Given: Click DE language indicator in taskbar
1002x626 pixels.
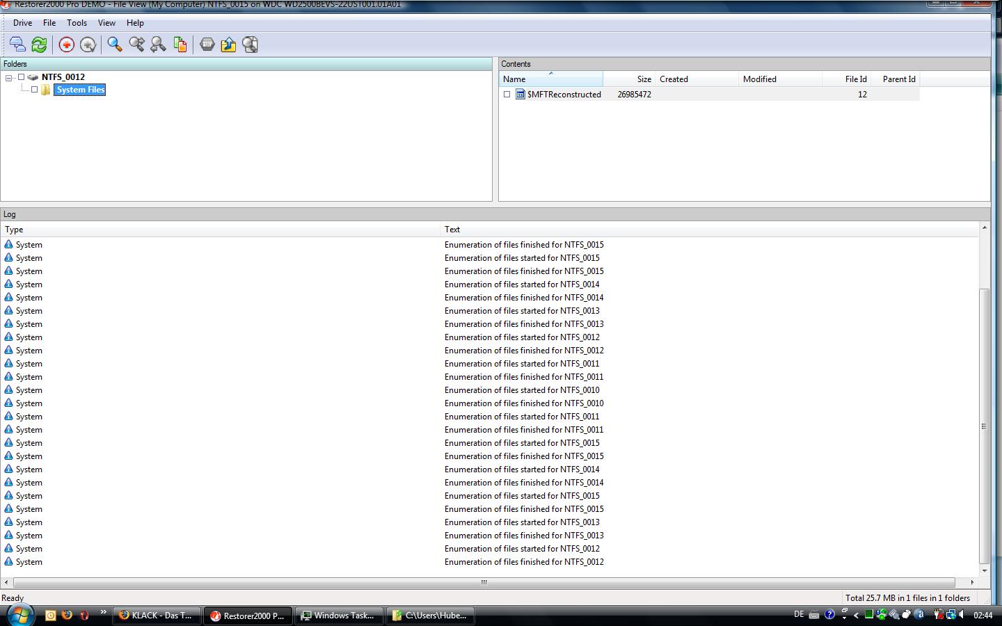Looking at the screenshot, I should [x=799, y=614].
